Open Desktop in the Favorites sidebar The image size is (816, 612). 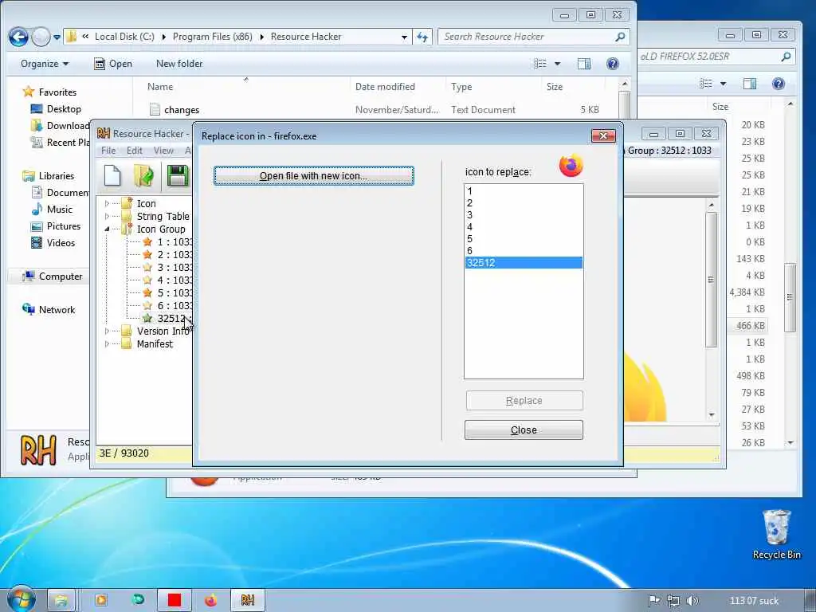[x=57, y=108]
